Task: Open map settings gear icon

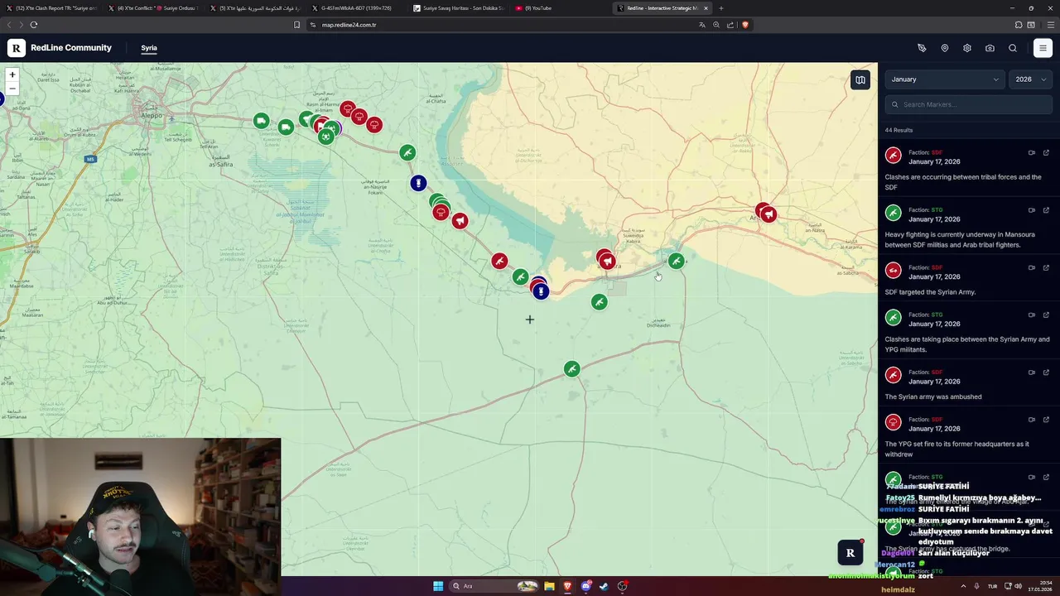Action: tap(967, 48)
